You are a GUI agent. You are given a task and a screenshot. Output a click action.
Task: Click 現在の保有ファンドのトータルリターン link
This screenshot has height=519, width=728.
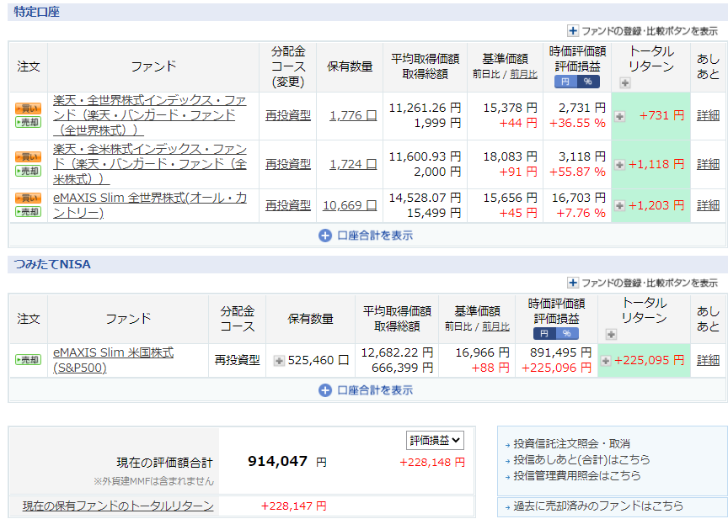pos(118,506)
